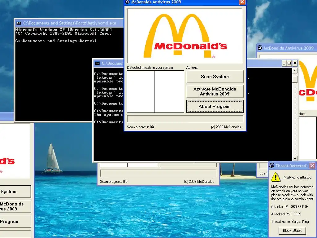Click the 'Attacker IP: 960.86.5.94' text
This screenshot has height=238, width=317.
(x=290, y=207)
